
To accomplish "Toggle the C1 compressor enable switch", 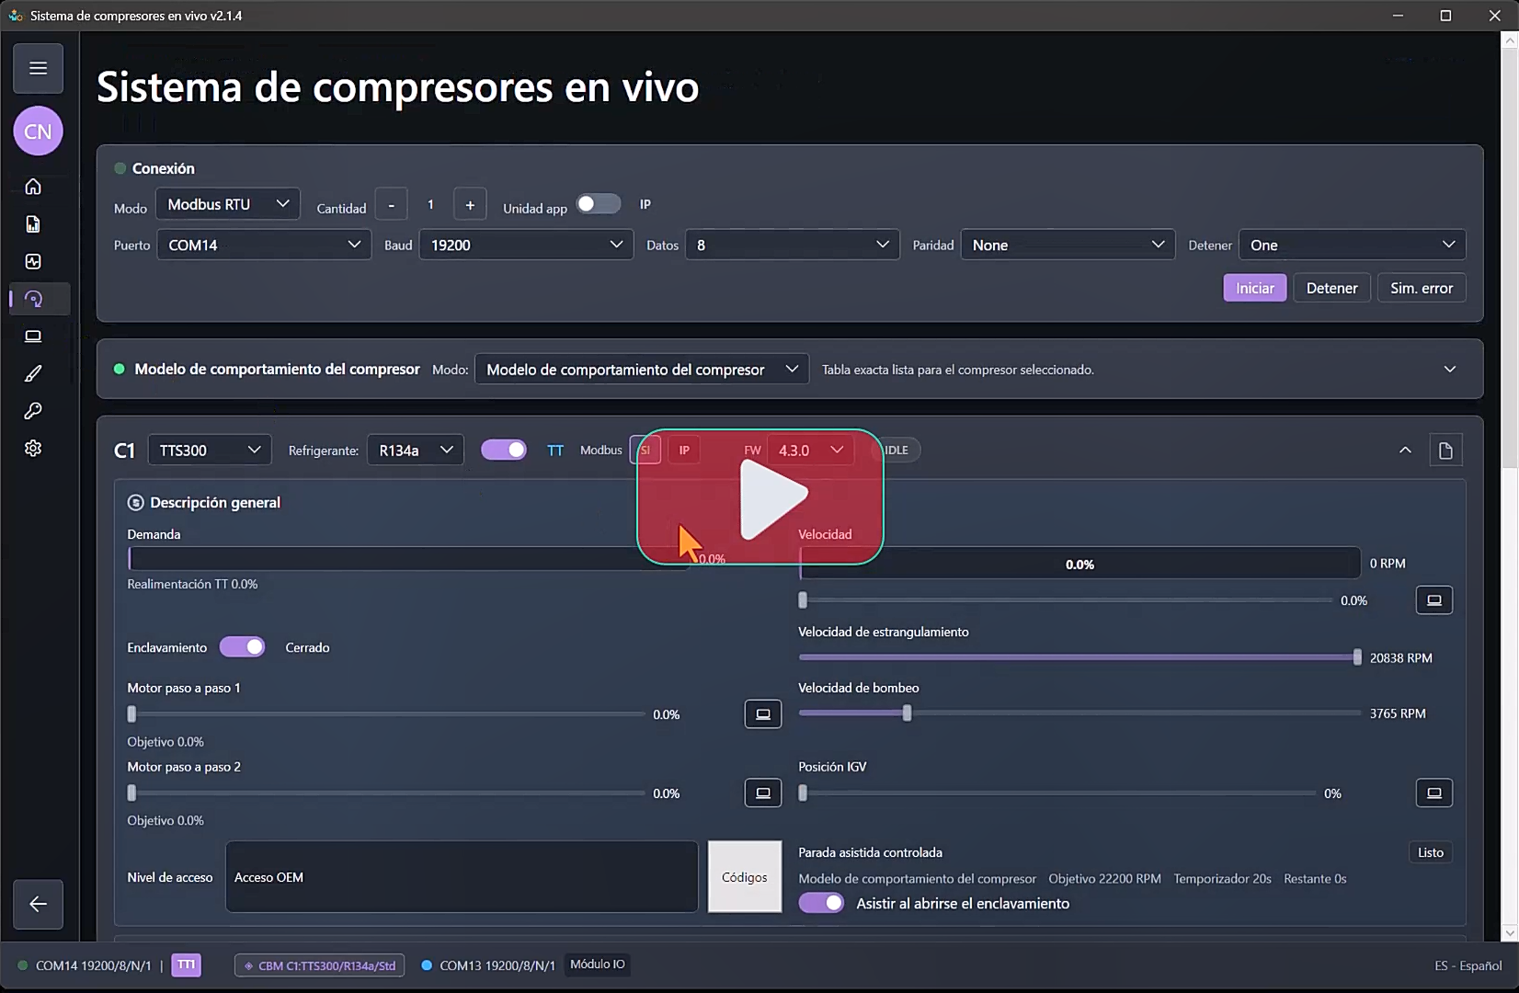I will [x=504, y=450].
